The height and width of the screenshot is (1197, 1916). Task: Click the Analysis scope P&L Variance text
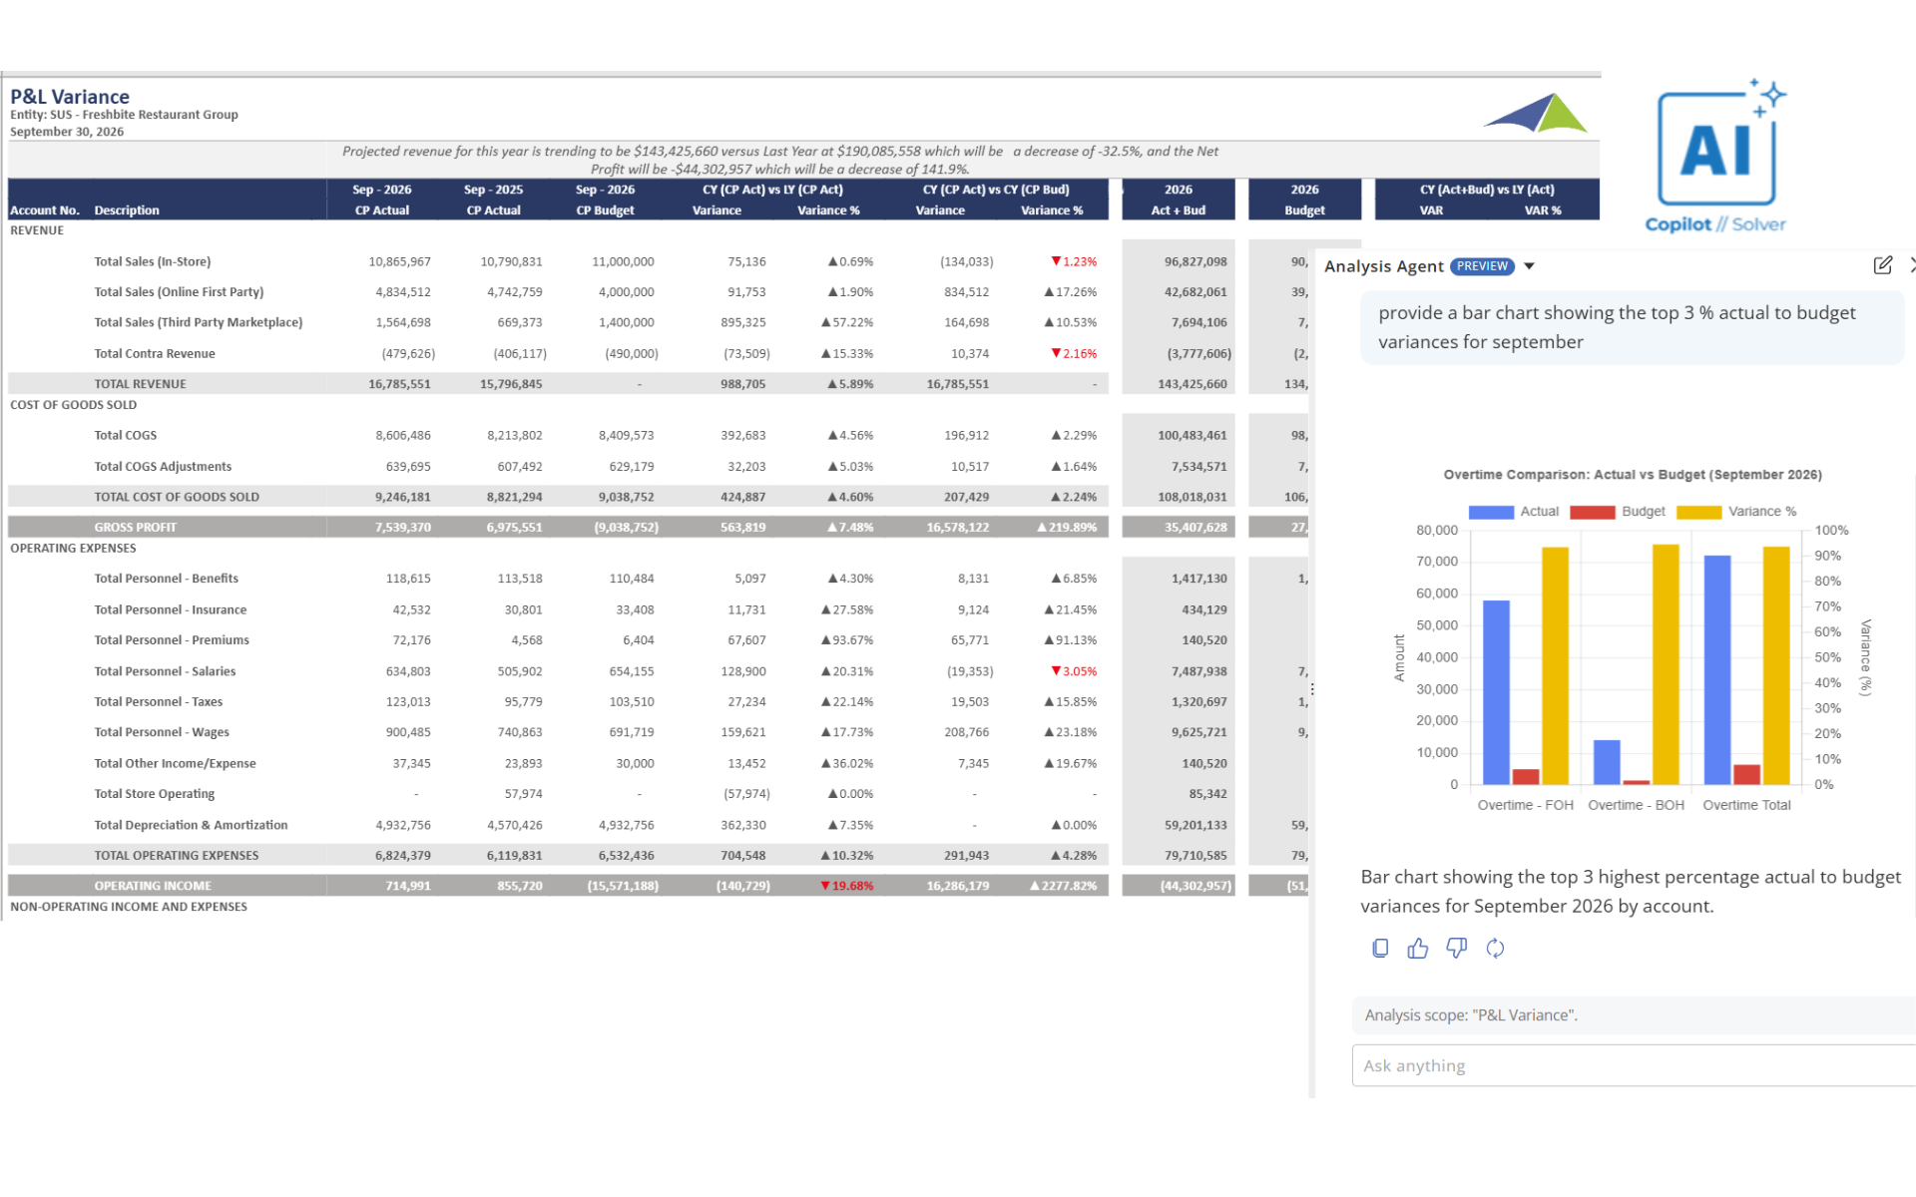click(x=1471, y=1015)
